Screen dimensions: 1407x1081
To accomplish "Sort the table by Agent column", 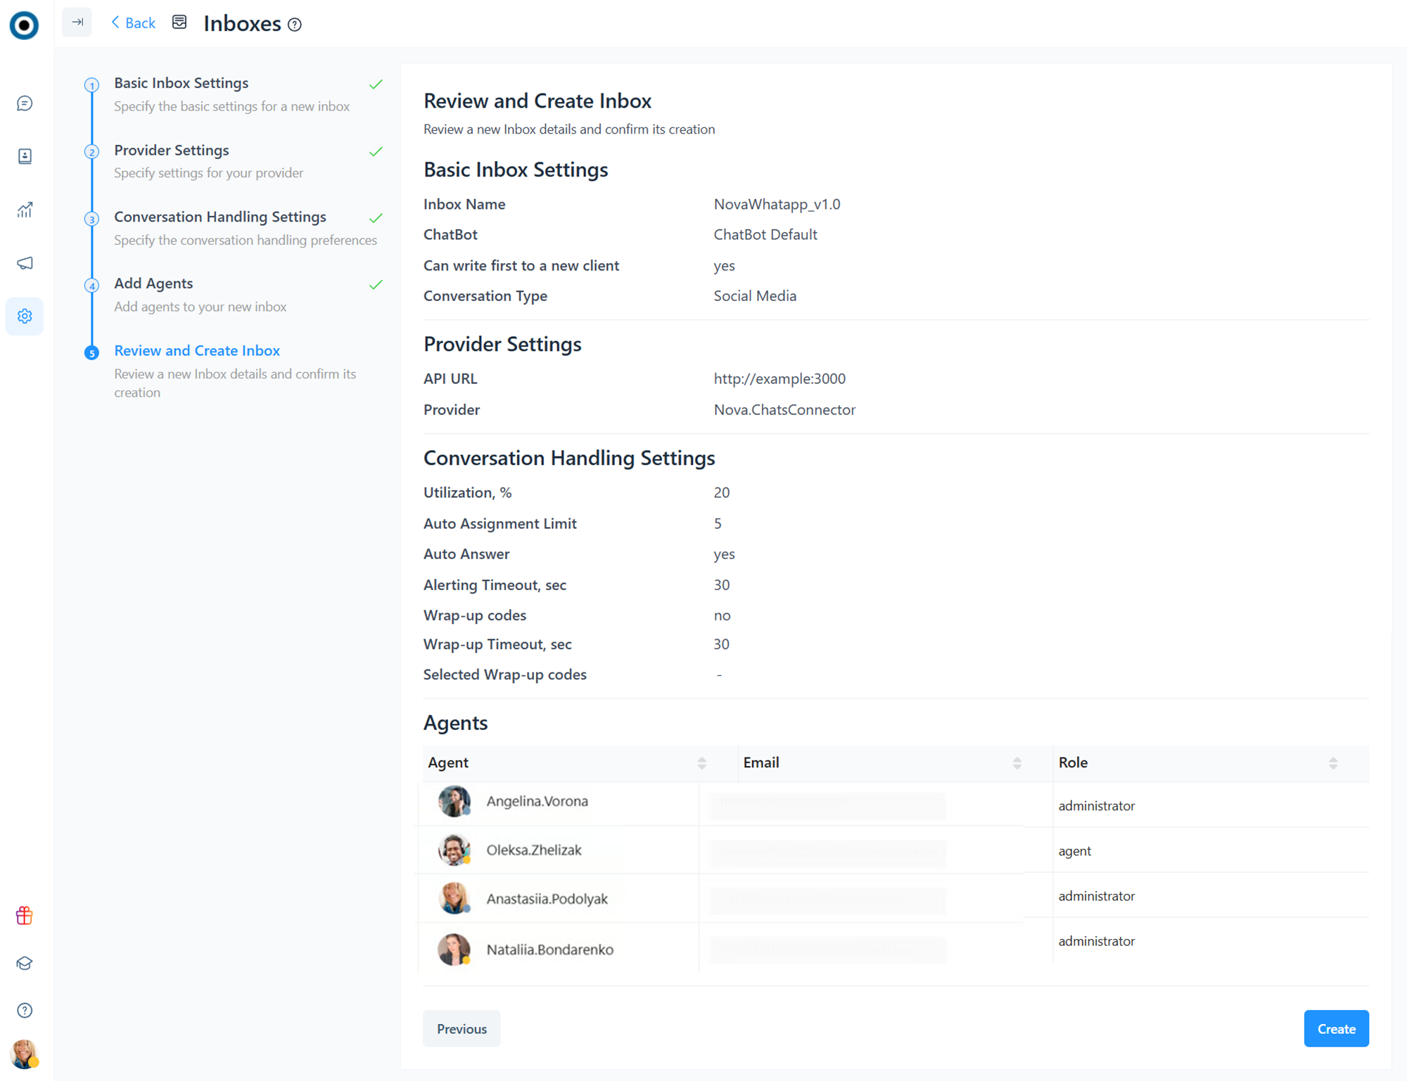I will pos(701,763).
